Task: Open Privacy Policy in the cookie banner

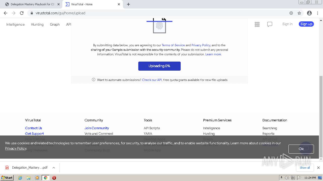Action: click(16, 148)
